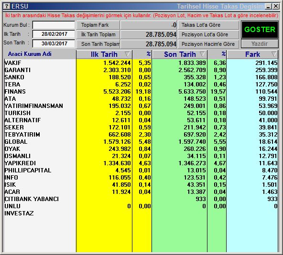This screenshot has width=283, height=255.
Task: Click the help question mark icon
Action: point(7,7)
